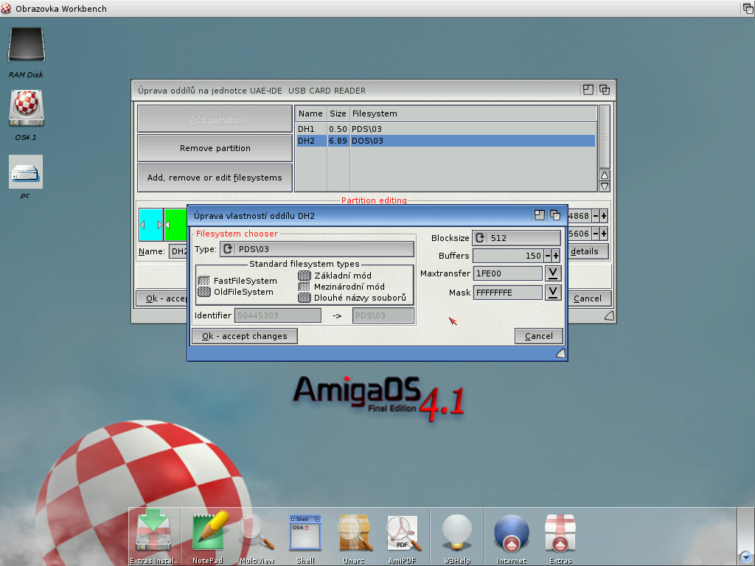This screenshot has height=566, width=755.
Task: Open the RAM Disk desktop icon
Action: [26, 46]
